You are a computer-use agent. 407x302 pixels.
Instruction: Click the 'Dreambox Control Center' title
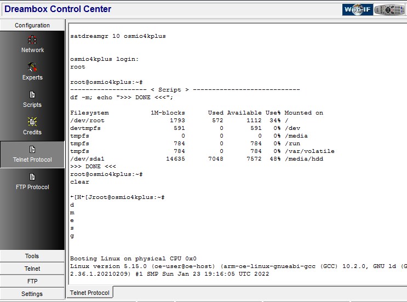pos(58,9)
